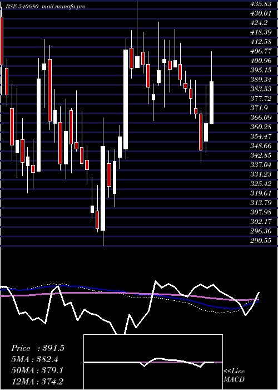Viewport: 278px width, 390px height.
Task: Click the 342.85 price axis label
Action: (x=260, y=155)
